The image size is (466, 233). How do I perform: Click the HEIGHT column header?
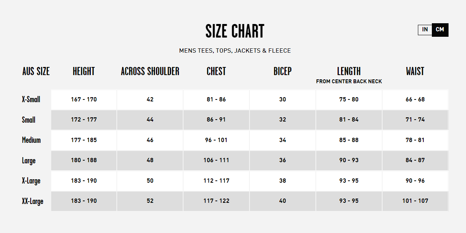[84, 71]
